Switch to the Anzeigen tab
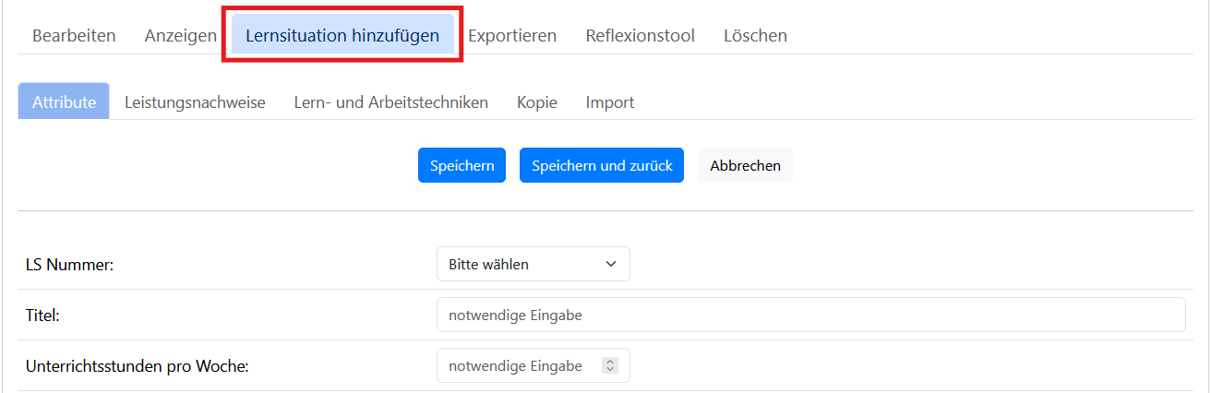The height and width of the screenshot is (393, 1211). point(180,36)
